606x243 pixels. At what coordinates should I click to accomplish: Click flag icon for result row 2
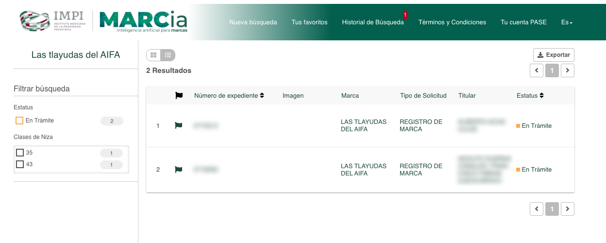coord(178,170)
